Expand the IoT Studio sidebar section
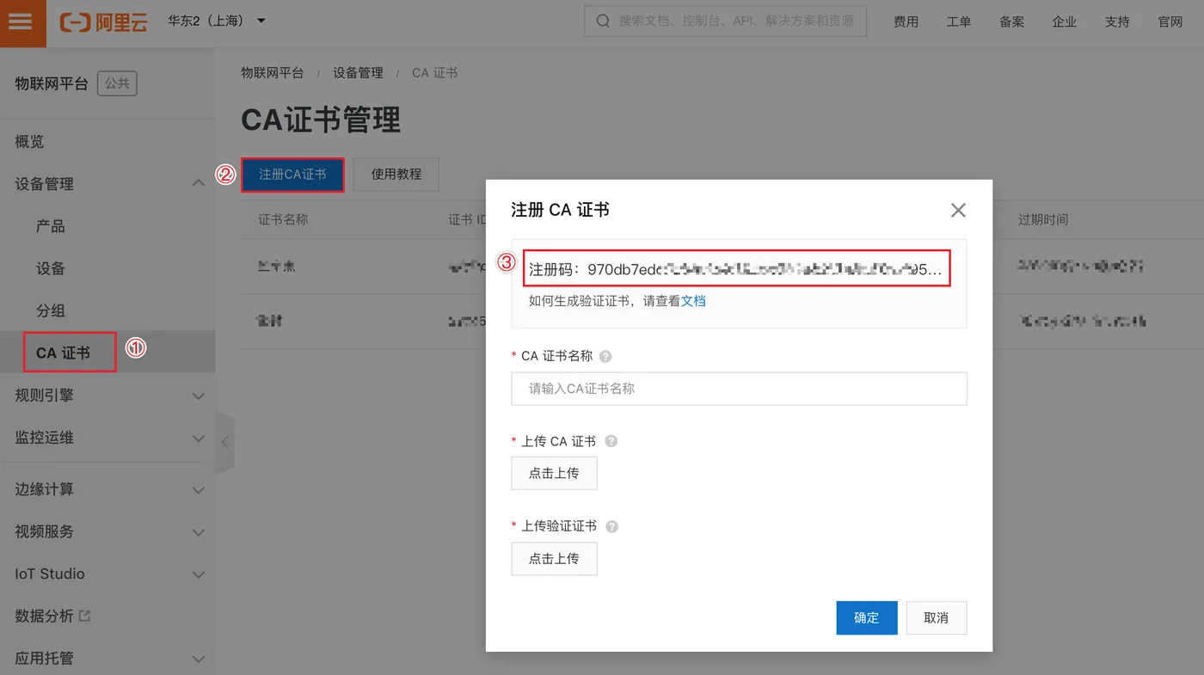Viewport: 1204px width, 675px height. 107,573
